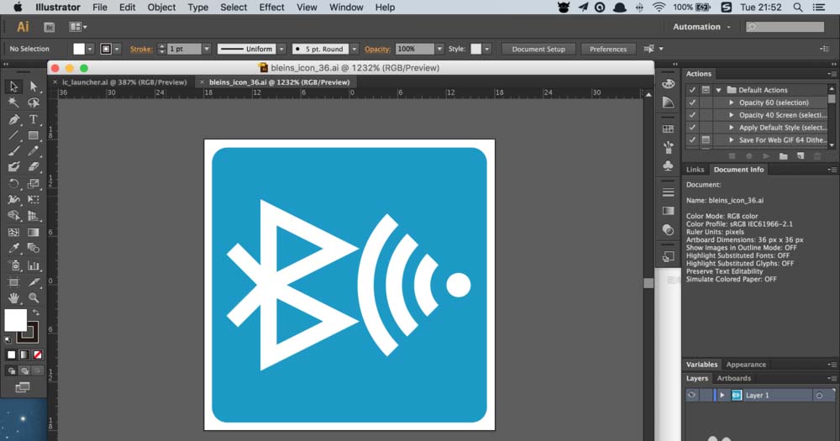Expand the Layer 1 disclosure triangle
Image resolution: width=840 pixels, height=441 pixels.
click(722, 395)
